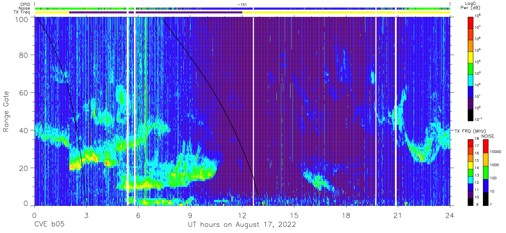Image resolution: width=506 pixels, height=233 pixels.
Task: Click UT hours axis tick label '6'
Action: click(x=138, y=215)
